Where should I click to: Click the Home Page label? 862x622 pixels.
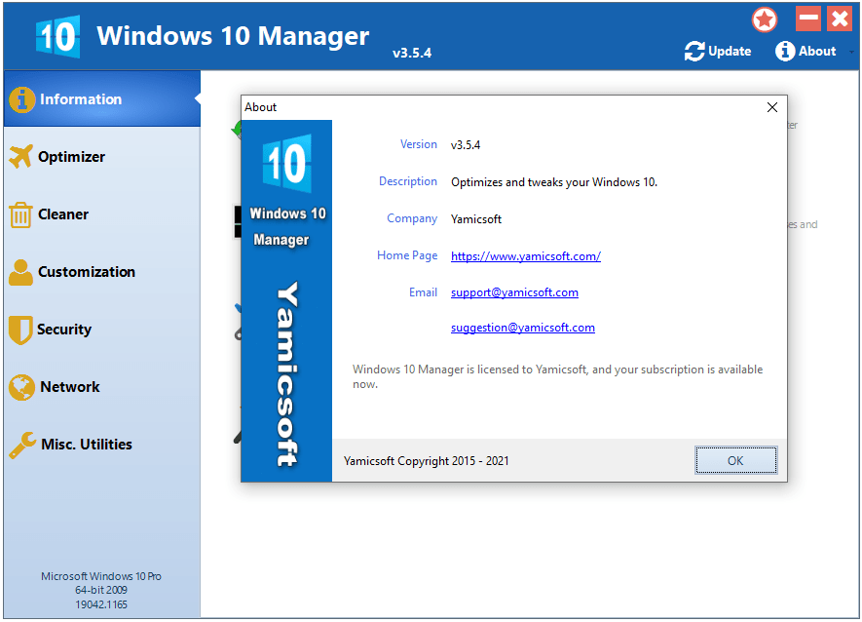click(x=407, y=256)
